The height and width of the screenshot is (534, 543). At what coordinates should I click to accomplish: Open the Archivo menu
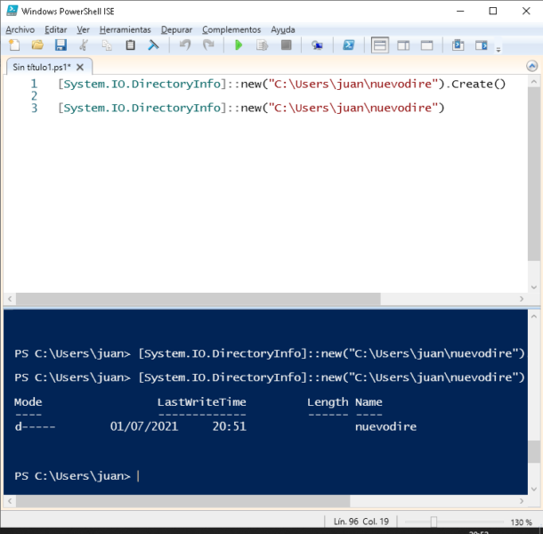click(x=20, y=29)
